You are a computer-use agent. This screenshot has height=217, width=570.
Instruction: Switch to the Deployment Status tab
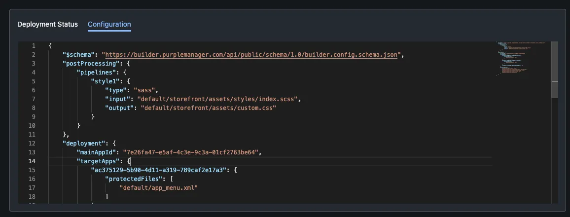pos(48,24)
